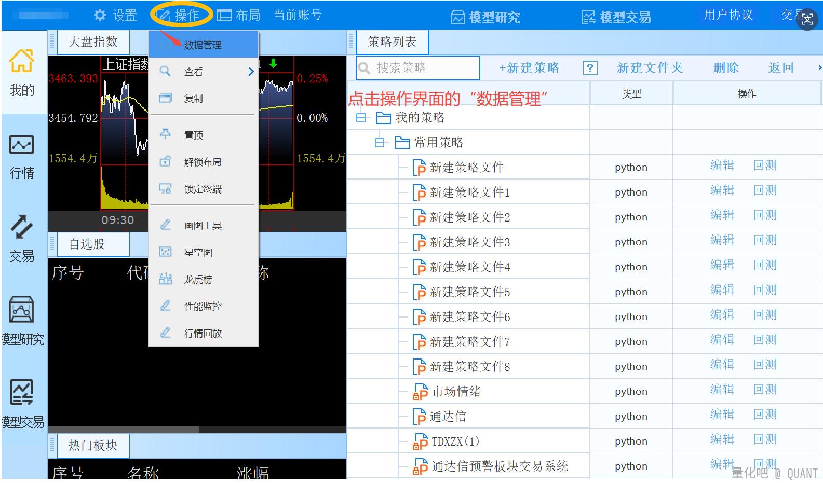The height and width of the screenshot is (483, 823).
Task: Click 回测 link for 市场情绪 strategy
Action: (x=765, y=390)
